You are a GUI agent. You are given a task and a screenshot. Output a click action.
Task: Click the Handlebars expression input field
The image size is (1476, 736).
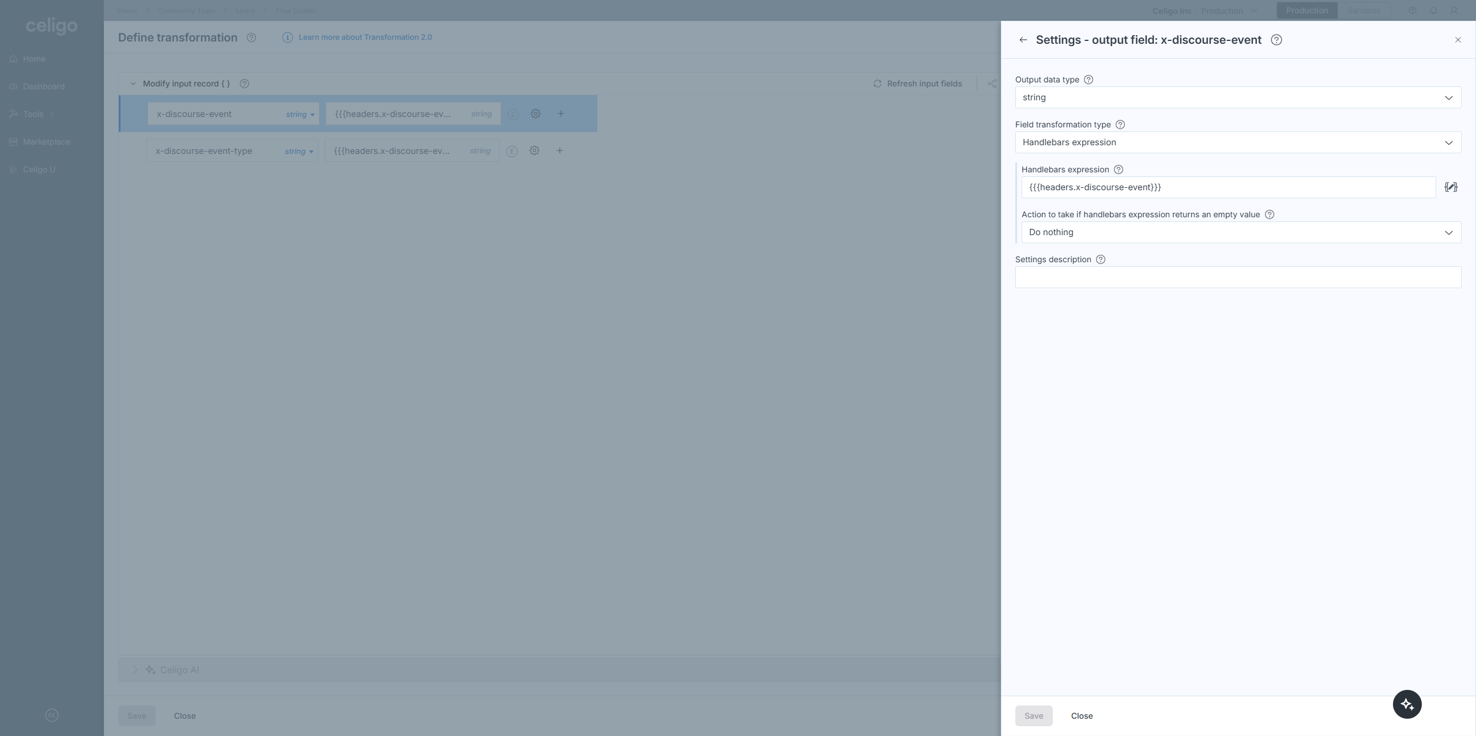pyautogui.click(x=1228, y=187)
